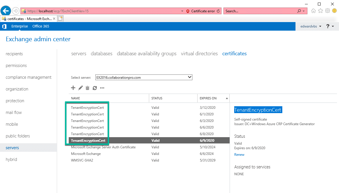
Task: Switch to the Office 365 tab
Action: [40, 26]
